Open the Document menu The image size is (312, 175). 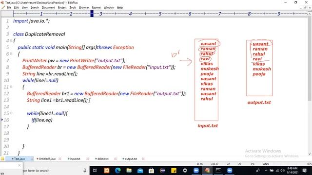48,8
